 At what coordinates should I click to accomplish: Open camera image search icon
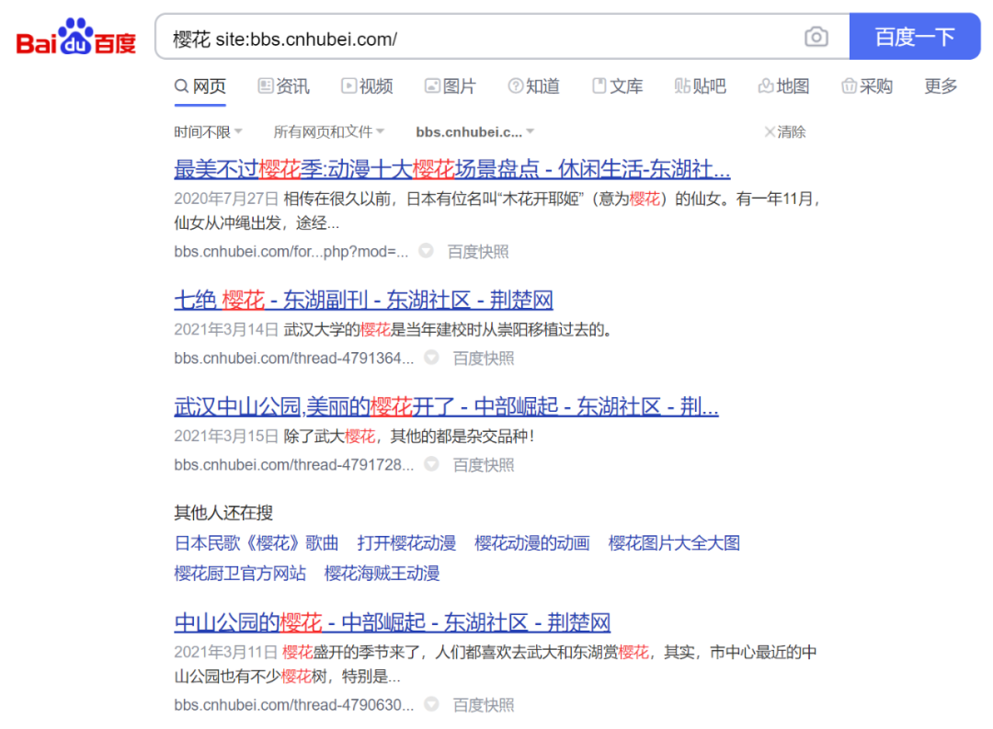pyautogui.click(x=816, y=37)
